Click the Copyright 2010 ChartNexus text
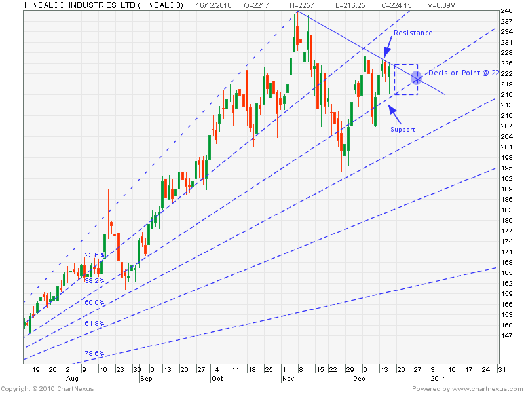Viewport: 524px width, 393px height. [47, 389]
